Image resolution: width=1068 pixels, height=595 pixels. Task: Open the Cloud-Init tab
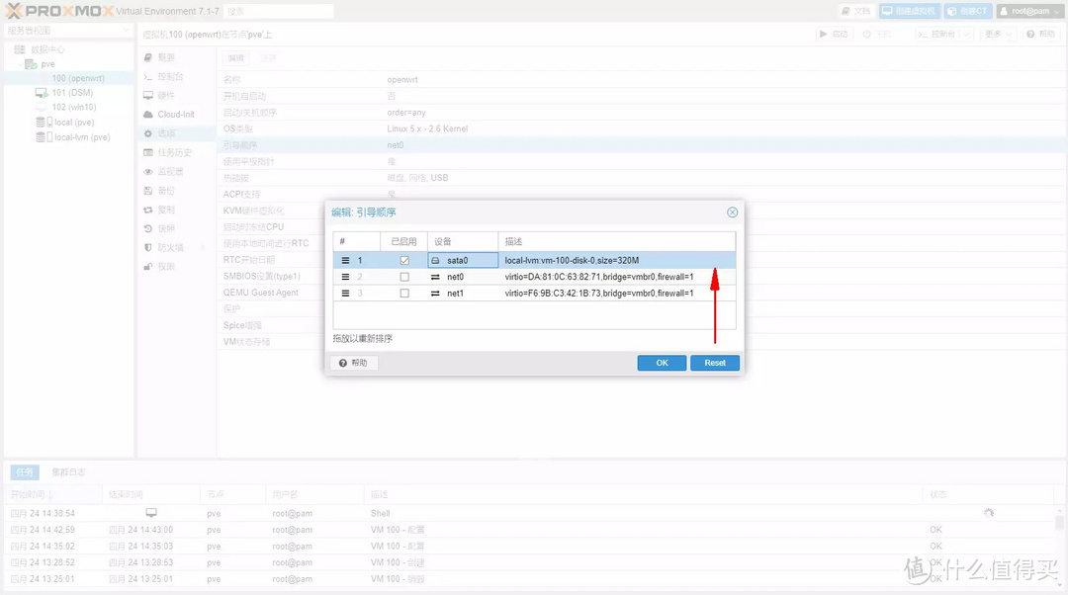(x=176, y=115)
